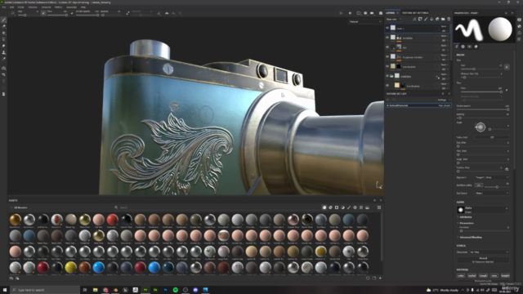Screen dimensions: 523x294
Task: Open the Help menu
Action: (x=83, y=7)
